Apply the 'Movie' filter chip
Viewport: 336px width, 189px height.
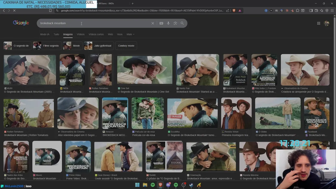(x=73, y=46)
